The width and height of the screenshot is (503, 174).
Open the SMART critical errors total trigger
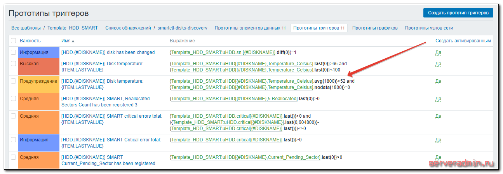pos(111,116)
